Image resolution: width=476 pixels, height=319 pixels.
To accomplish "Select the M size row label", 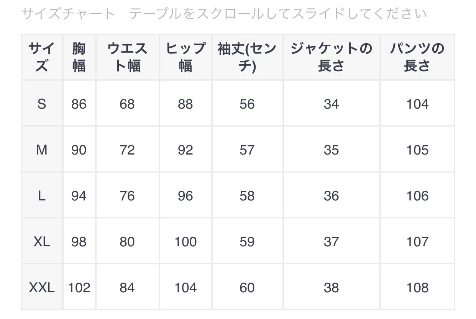I will (42, 150).
